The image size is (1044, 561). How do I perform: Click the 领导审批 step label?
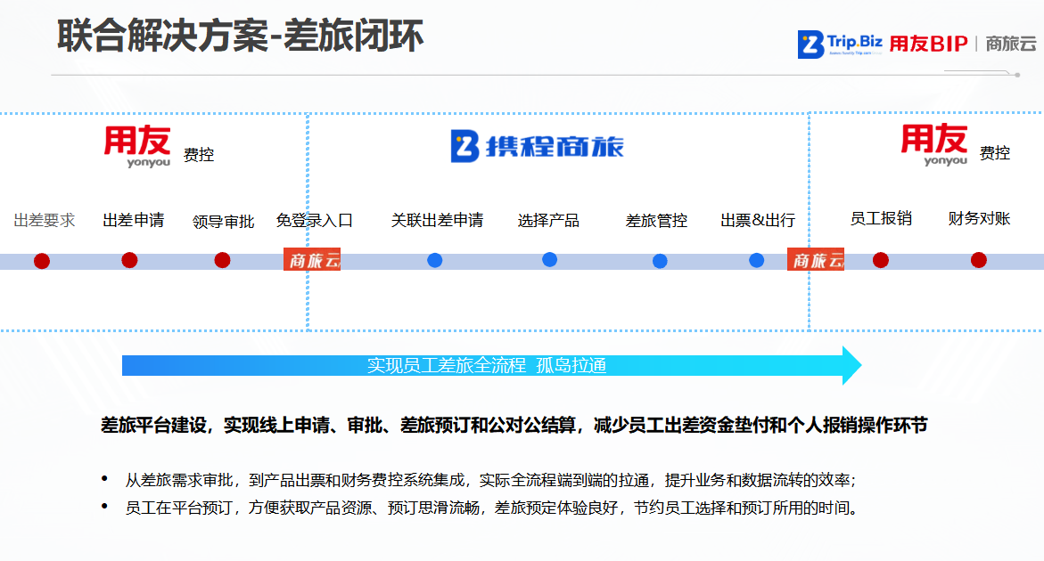tap(223, 222)
